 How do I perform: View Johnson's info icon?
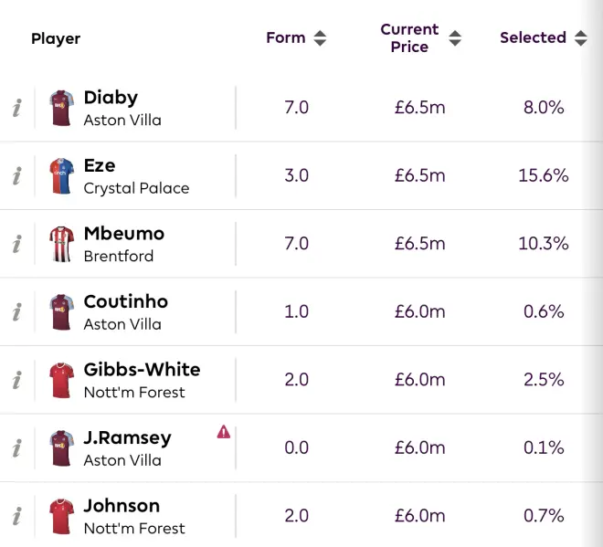tap(16, 516)
